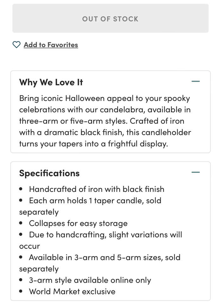The width and height of the screenshot is (221, 304).
Task: Select the 'Due to handcrafting, slight variations' bullet
Action: click(x=105, y=235)
